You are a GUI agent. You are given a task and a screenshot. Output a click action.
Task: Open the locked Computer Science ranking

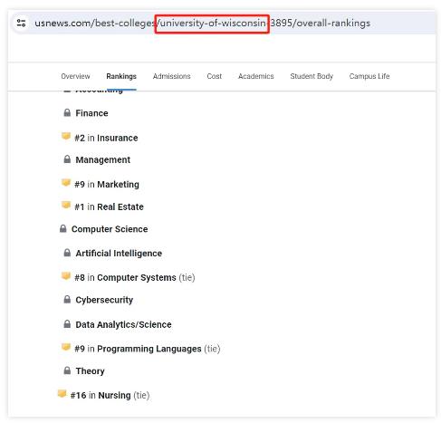point(110,229)
